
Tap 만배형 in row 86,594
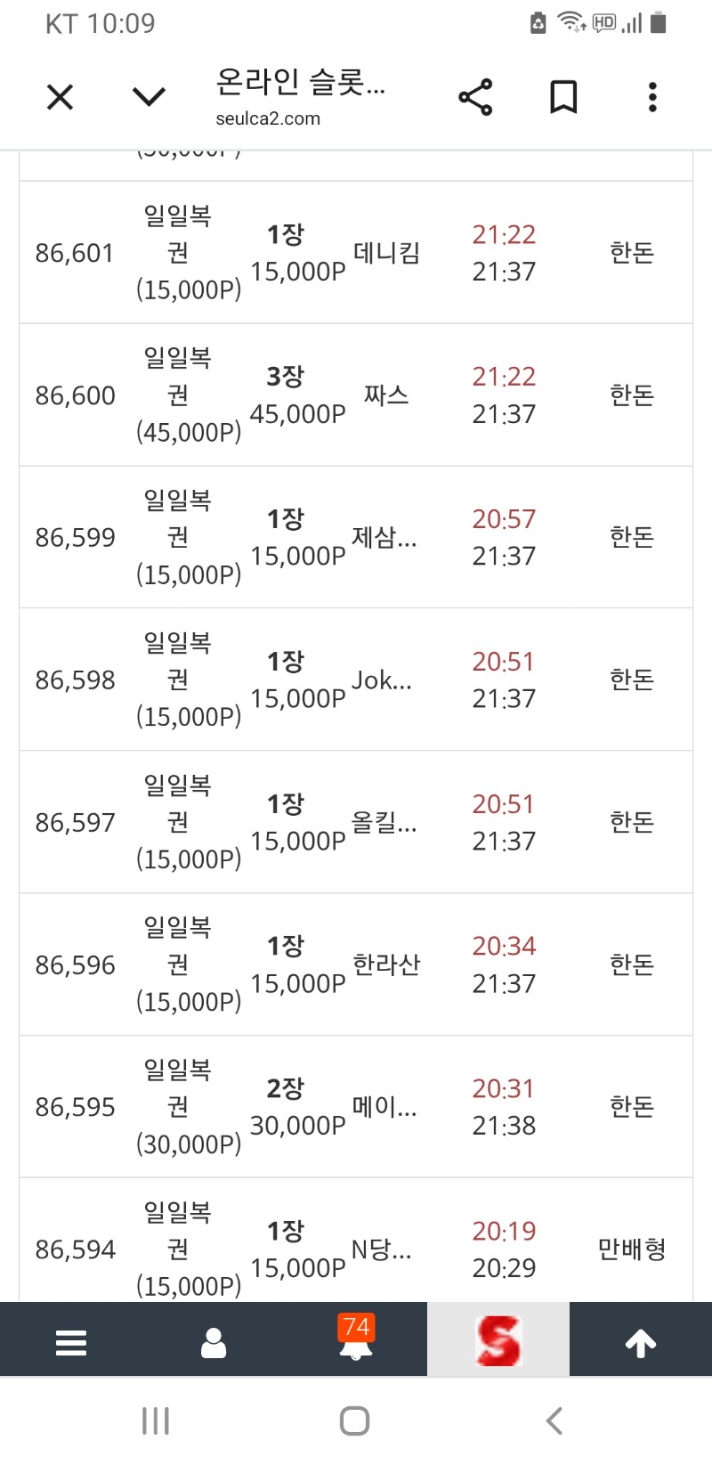632,1249
